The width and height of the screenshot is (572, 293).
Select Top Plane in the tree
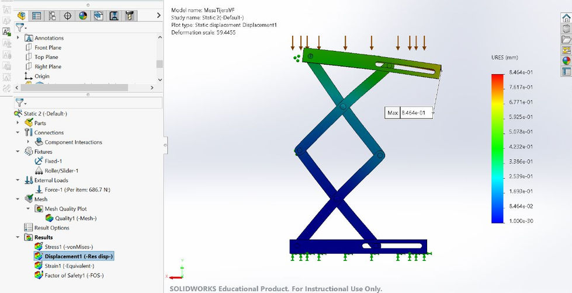pos(46,57)
